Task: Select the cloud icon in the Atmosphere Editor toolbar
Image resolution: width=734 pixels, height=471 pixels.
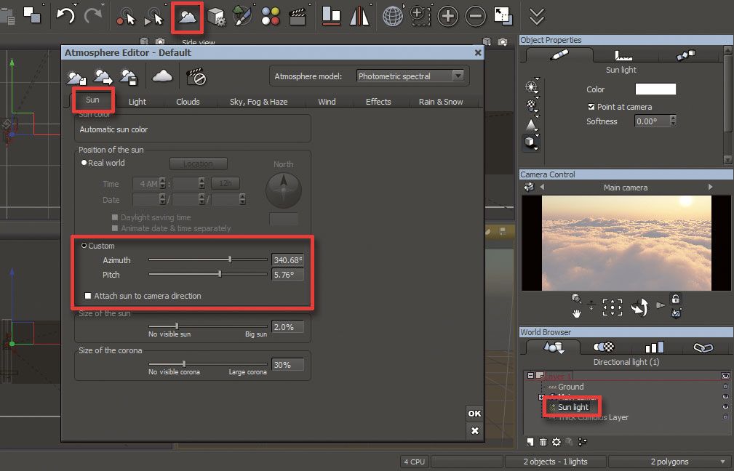Action: pos(162,76)
